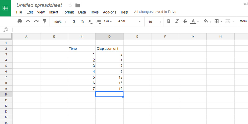Format as currency with dollar icon
This screenshot has width=248, height=124.
click(74, 21)
